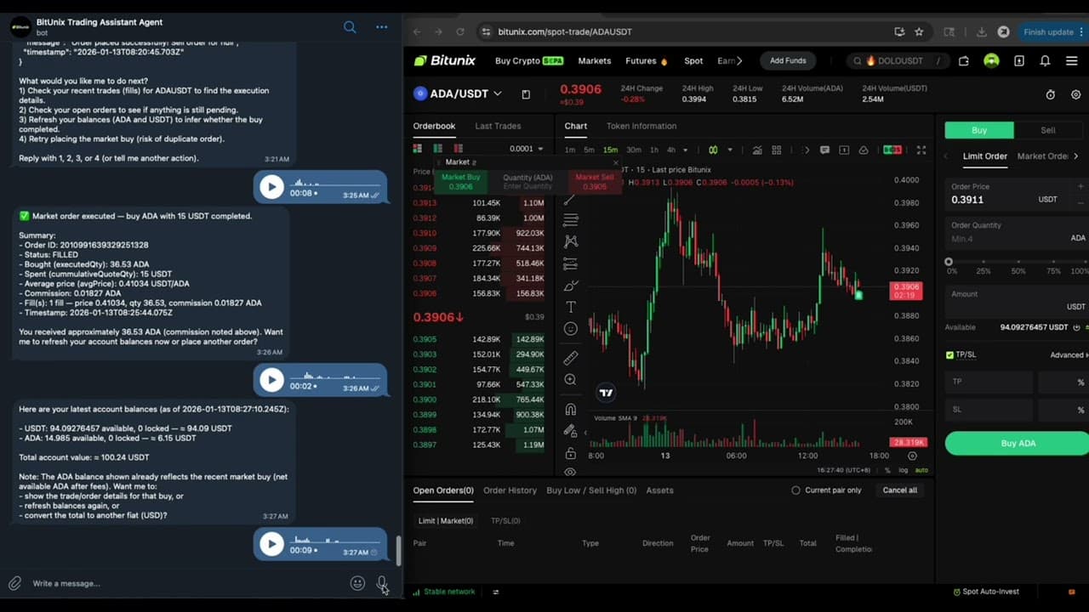Select the 1h chart interval
The image size is (1089, 612).
(x=654, y=150)
